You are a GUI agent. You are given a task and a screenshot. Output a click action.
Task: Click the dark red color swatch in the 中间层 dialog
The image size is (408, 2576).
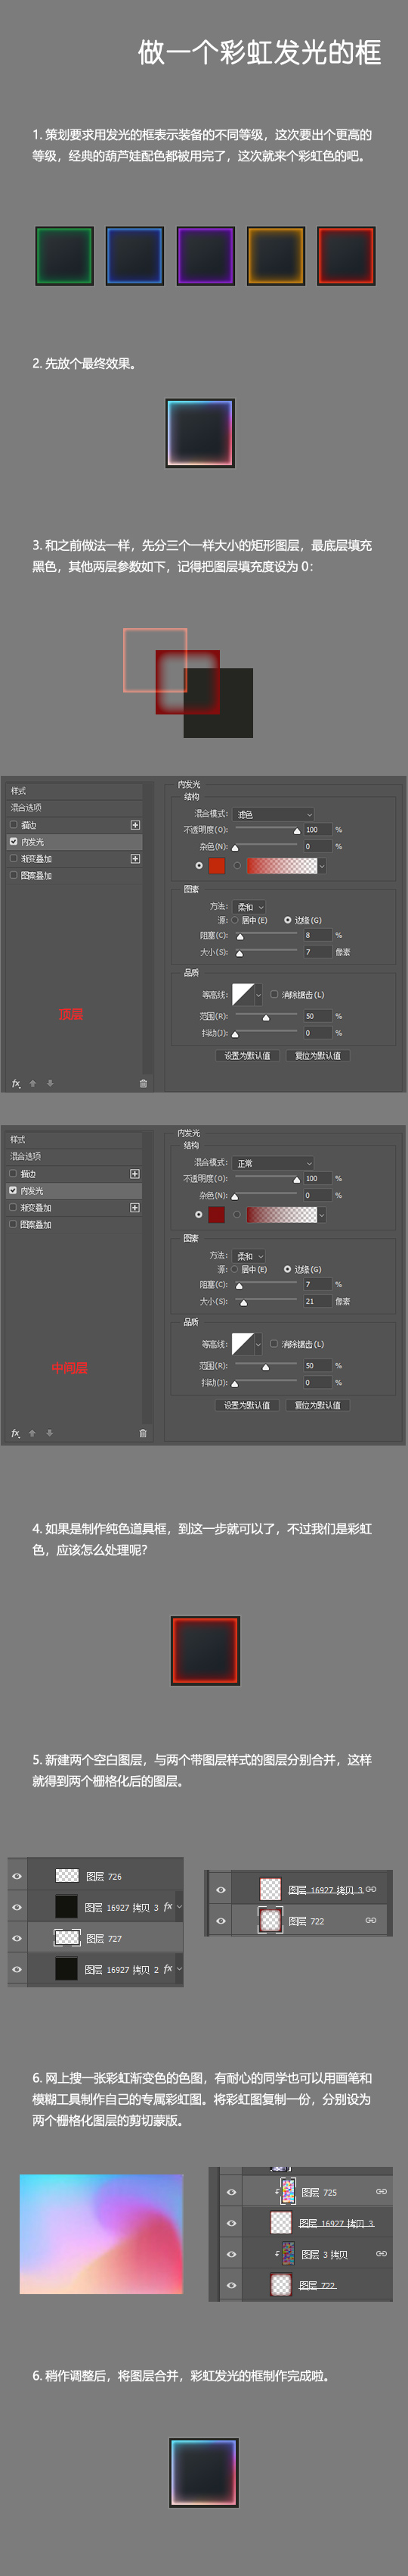pyautogui.click(x=217, y=1215)
